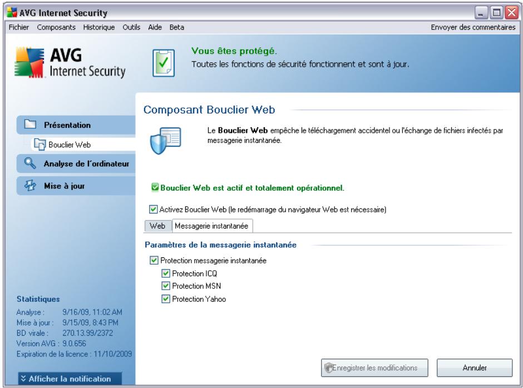Screen dimensions: 523x388
Task: Click the update arrows icon for Mise à jour
Action: (x=30, y=185)
